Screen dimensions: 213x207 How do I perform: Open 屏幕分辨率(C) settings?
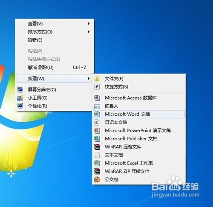coord(54,89)
